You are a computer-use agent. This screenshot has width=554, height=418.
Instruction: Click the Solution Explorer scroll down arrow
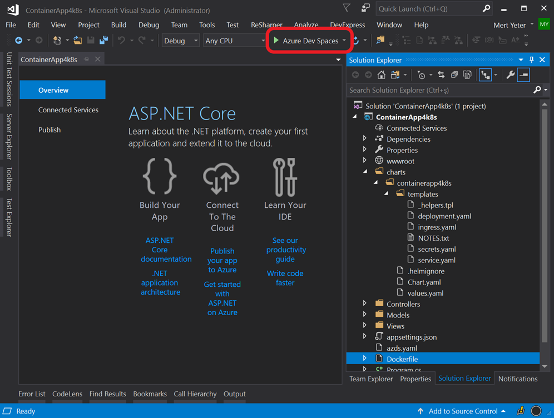(545, 366)
